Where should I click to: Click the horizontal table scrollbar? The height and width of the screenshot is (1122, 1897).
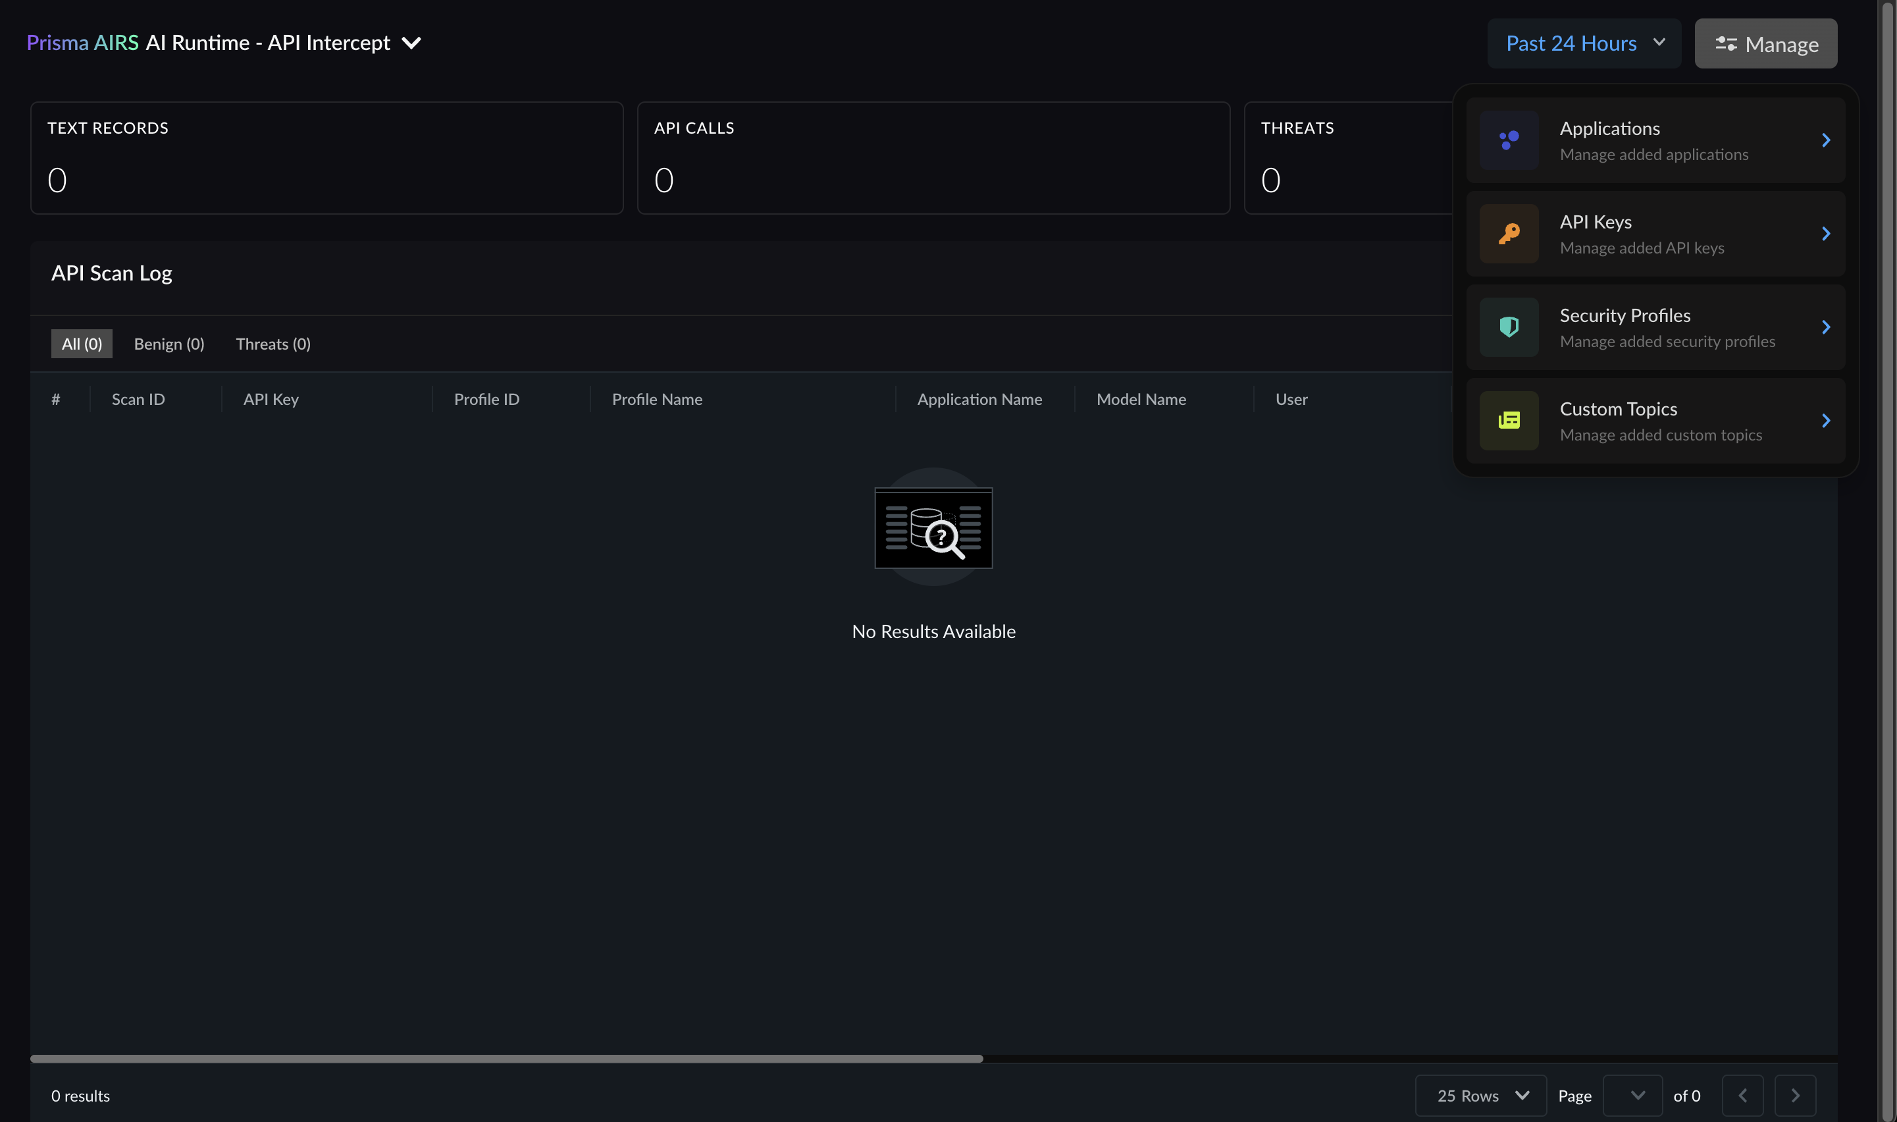coord(506,1059)
